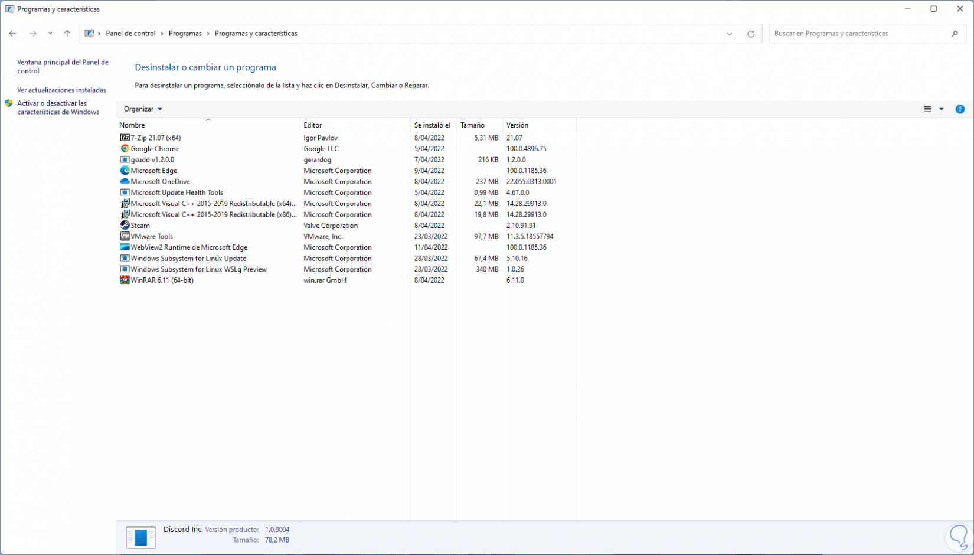
Task: Select Programas y características breadcrumb
Action: click(x=256, y=34)
